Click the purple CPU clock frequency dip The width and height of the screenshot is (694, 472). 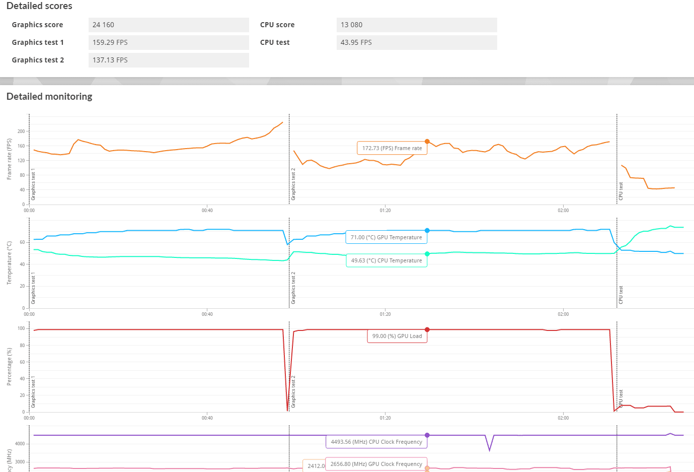489,443
